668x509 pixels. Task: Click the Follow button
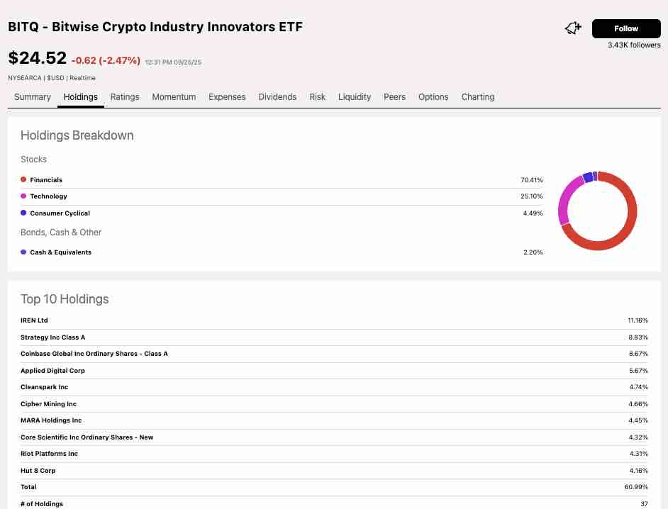coord(625,28)
